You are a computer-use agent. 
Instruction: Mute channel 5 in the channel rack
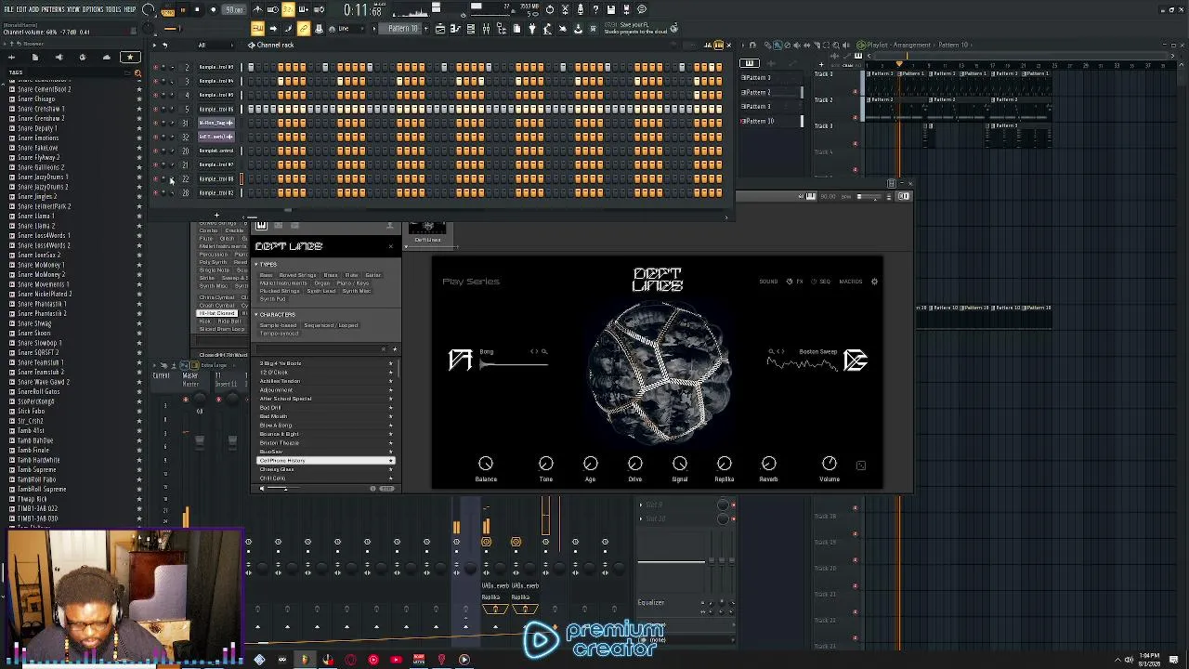click(x=155, y=109)
